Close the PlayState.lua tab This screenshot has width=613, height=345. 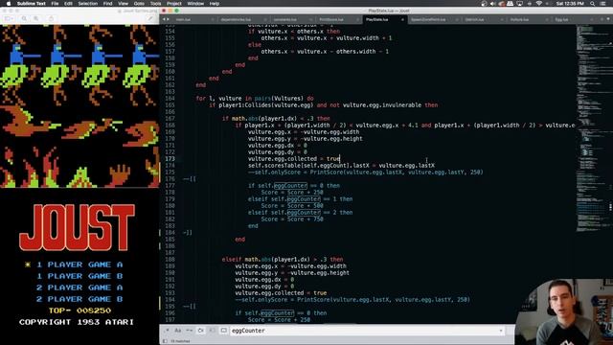click(x=402, y=19)
